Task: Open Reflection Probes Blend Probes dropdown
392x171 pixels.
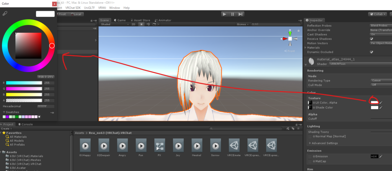Action: [x=381, y=26]
